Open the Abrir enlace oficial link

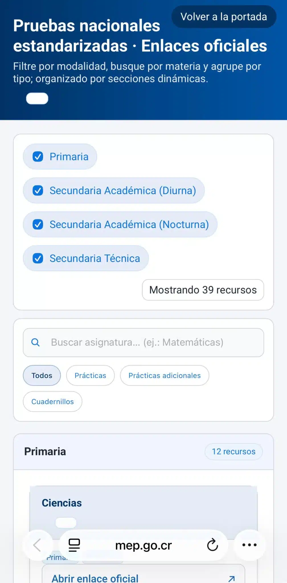[95, 578]
